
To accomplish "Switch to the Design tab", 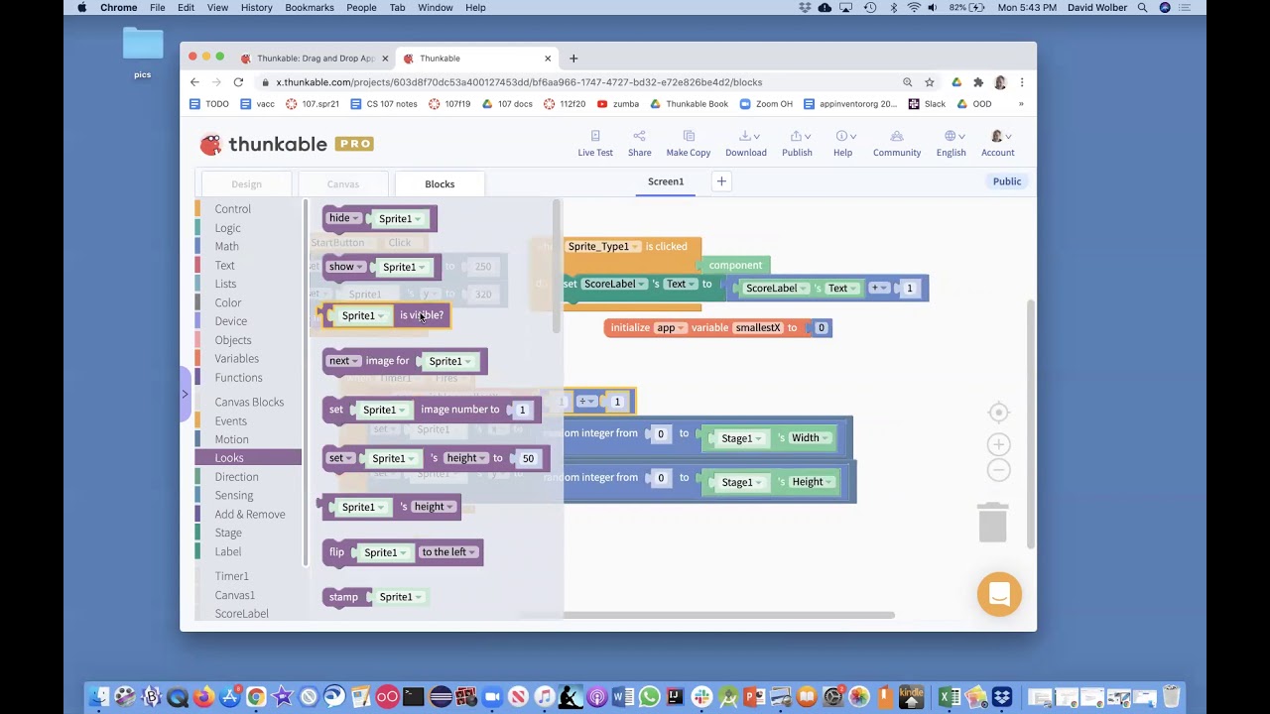I will pos(246,183).
